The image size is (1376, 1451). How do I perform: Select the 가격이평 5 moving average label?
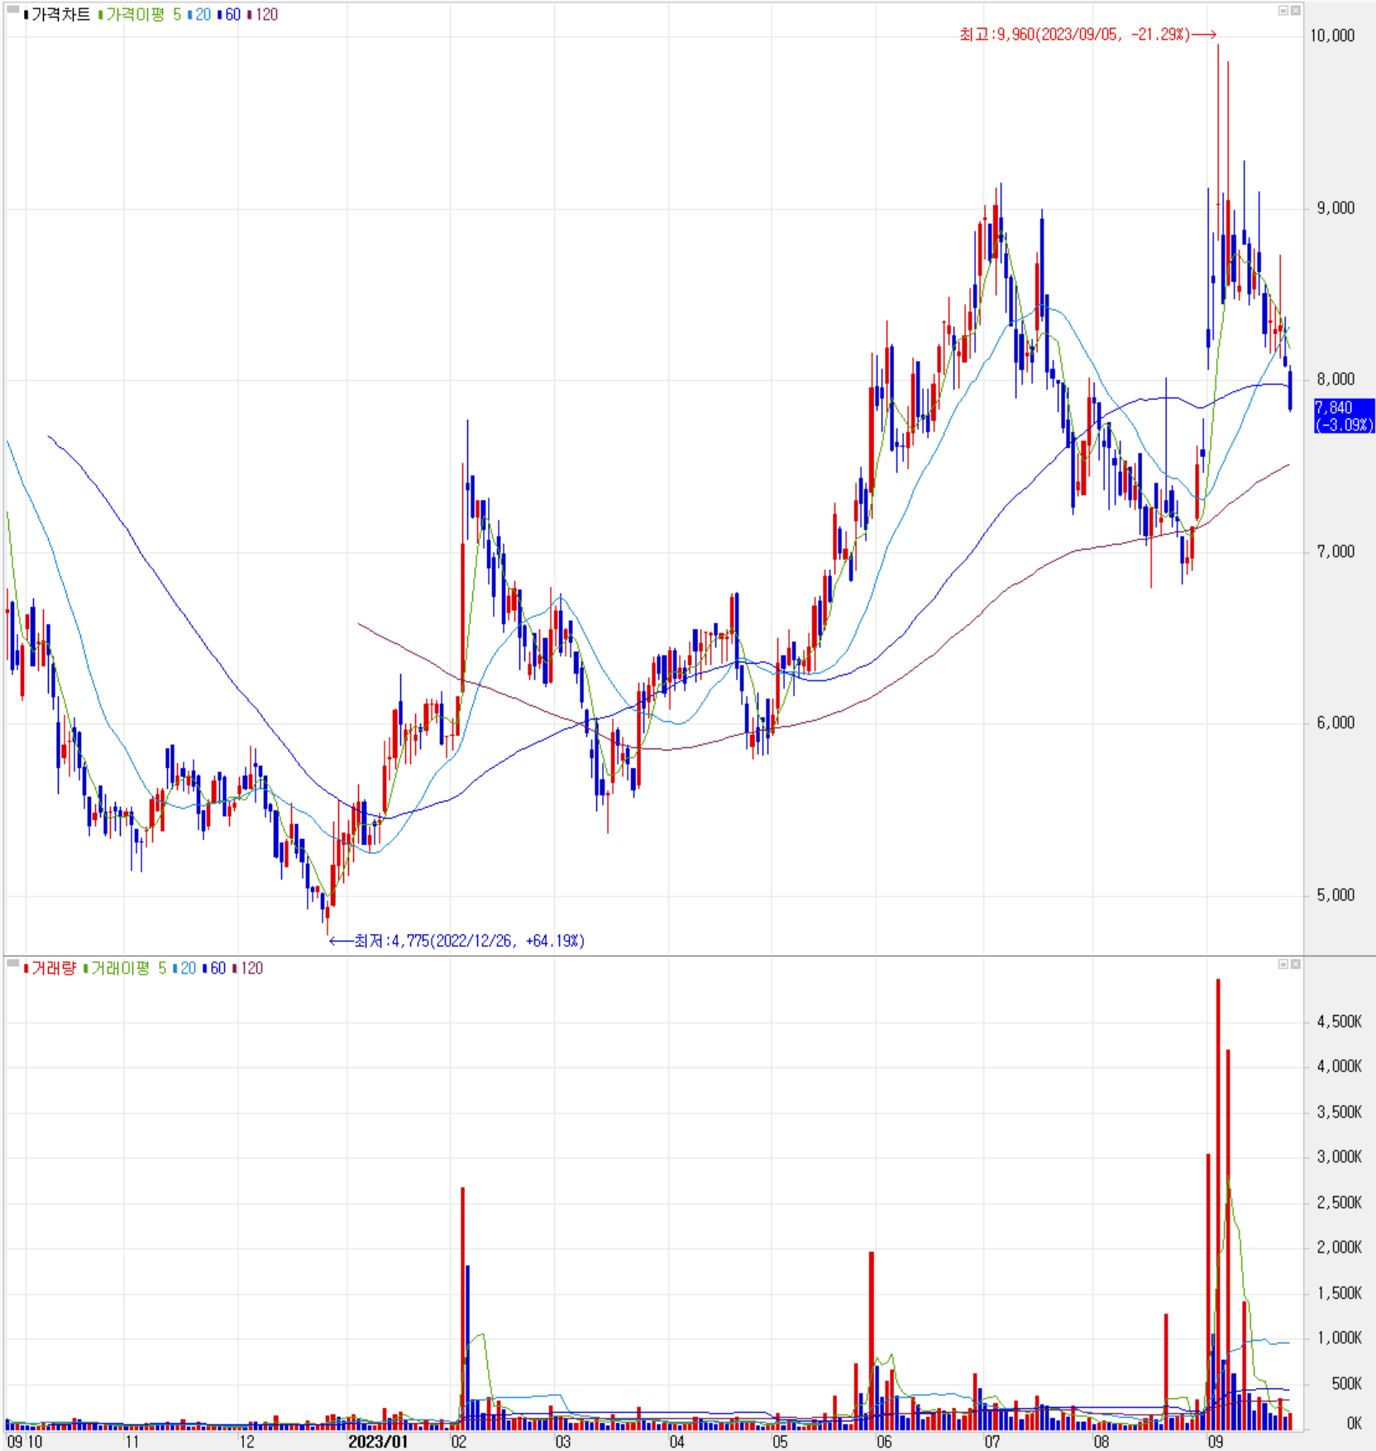[x=143, y=15]
